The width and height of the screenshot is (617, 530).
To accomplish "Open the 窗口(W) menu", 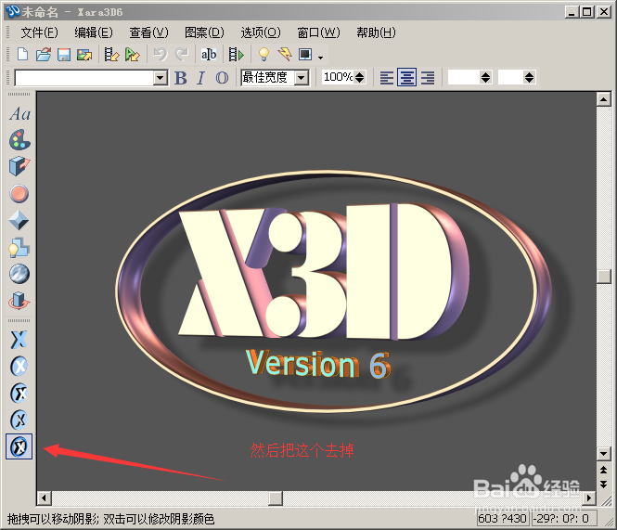I will (x=318, y=32).
